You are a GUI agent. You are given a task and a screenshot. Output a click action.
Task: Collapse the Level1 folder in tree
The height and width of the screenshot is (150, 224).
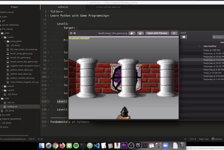[2, 37]
